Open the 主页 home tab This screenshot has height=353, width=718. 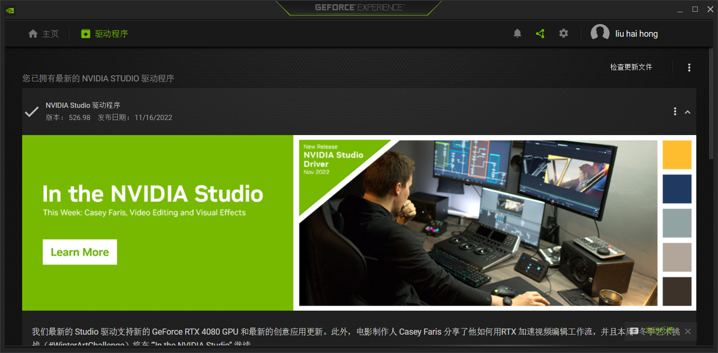(x=43, y=34)
